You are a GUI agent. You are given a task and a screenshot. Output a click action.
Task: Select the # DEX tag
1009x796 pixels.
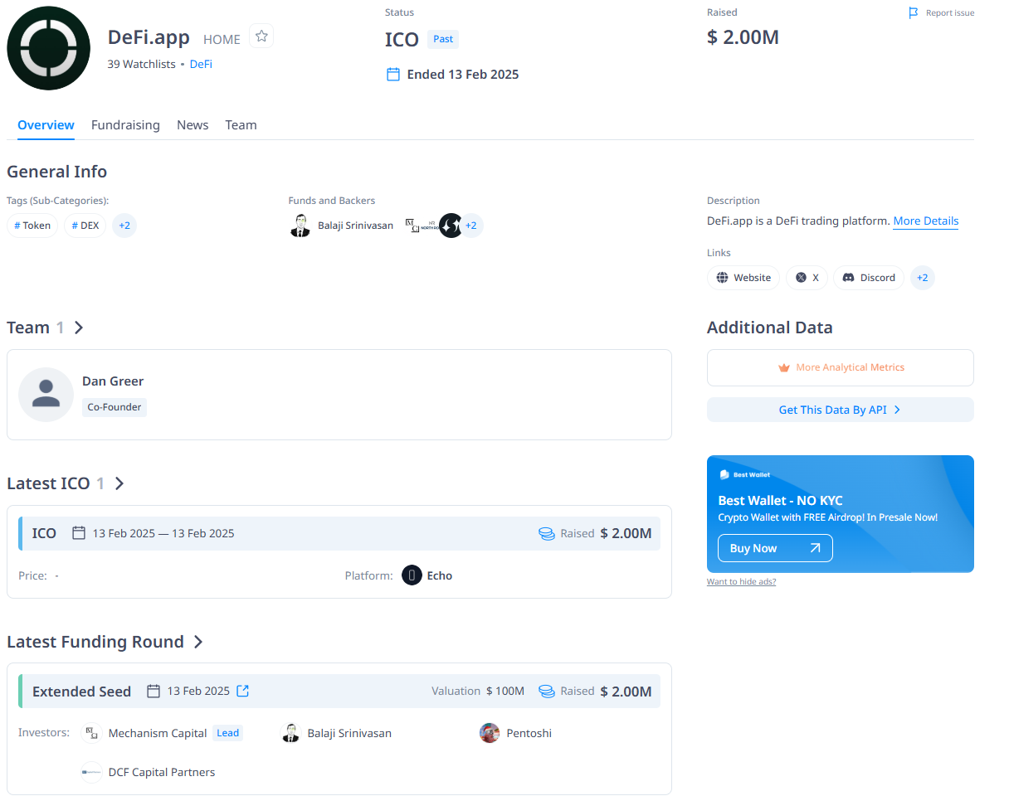point(85,226)
